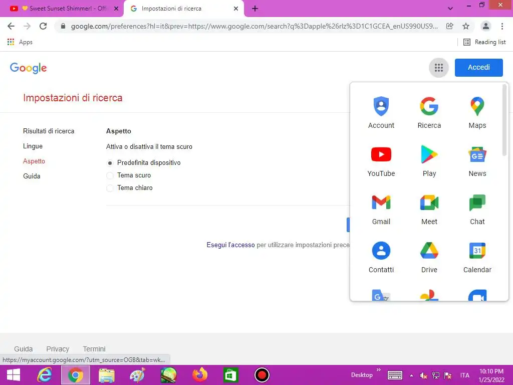Open Gmail from the apps grid
This screenshot has height=385, width=513.
381,209
